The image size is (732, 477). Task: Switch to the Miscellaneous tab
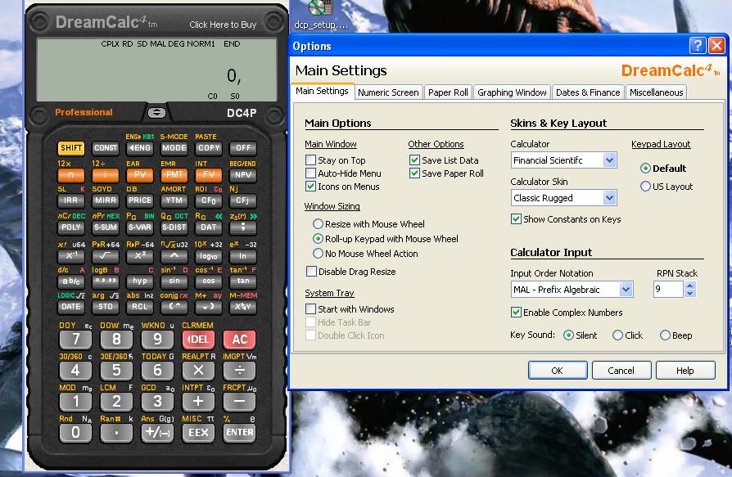(656, 92)
